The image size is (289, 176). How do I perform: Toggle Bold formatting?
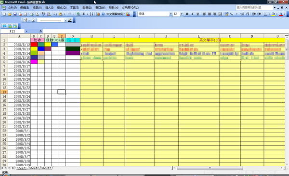187,14
